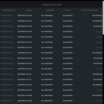Click winnings Rp 26.000,00

(x=97, y=95)
